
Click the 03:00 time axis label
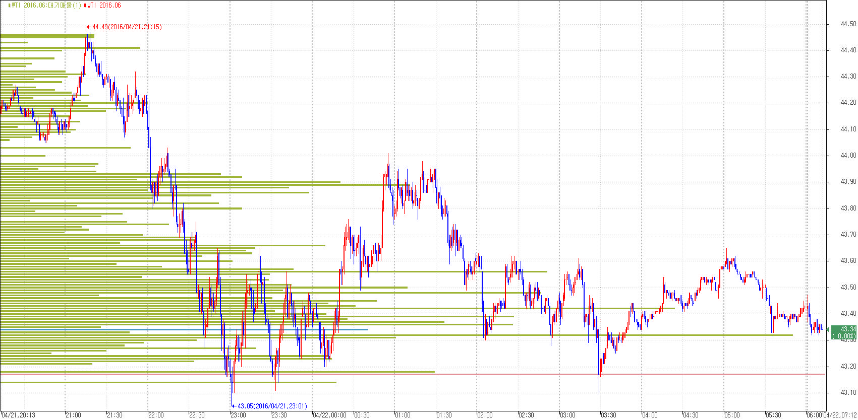click(x=567, y=415)
